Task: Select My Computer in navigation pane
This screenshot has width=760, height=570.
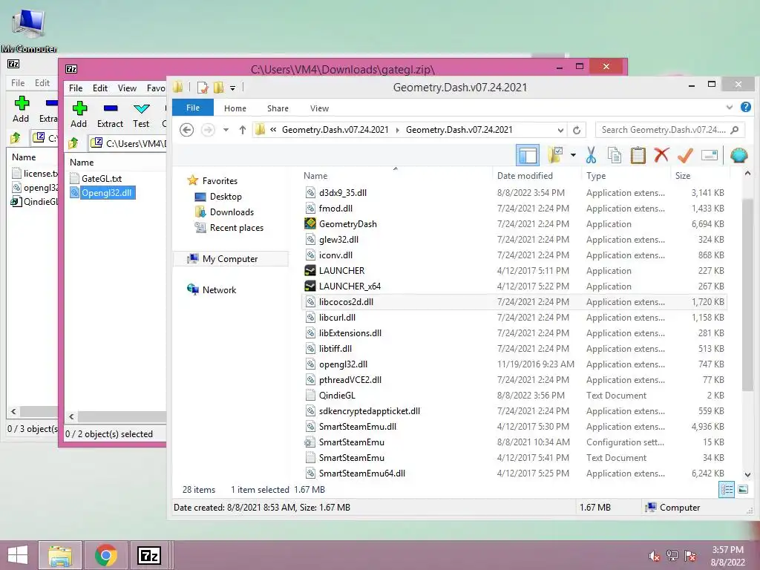Action: 230,259
